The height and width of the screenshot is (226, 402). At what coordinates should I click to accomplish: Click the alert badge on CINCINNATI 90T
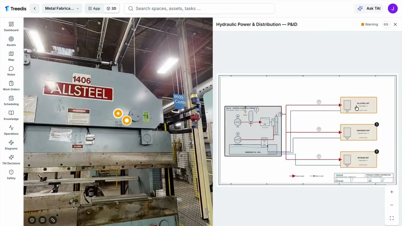[x=377, y=124]
